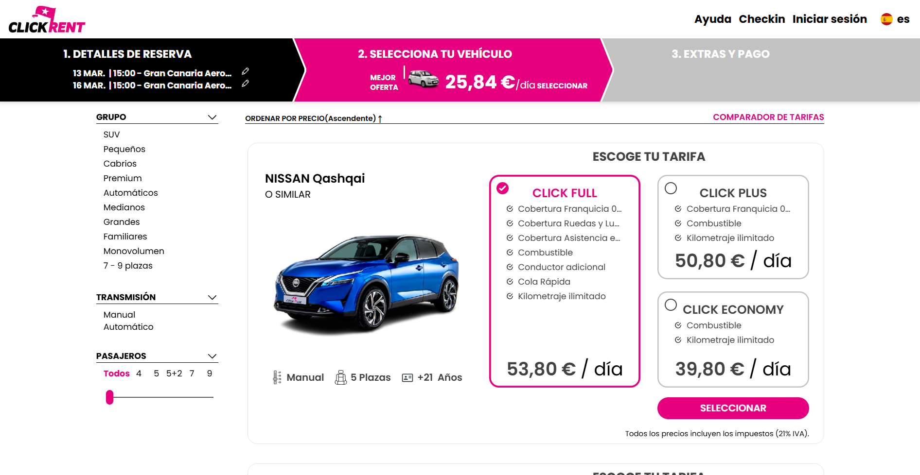Click the Spanish flag language icon
This screenshot has width=920, height=475.
(x=886, y=19)
